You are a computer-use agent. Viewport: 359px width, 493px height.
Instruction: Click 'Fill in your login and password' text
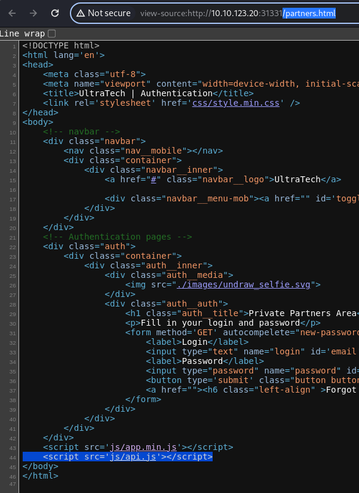coord(220,323)
